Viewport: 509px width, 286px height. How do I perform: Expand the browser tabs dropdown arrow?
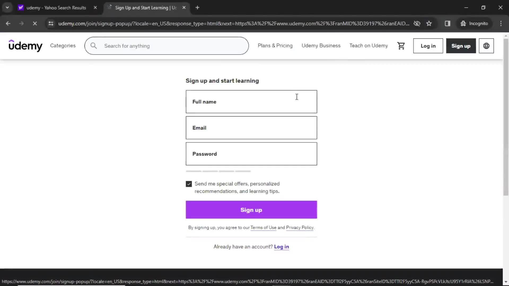click(7, 7)
